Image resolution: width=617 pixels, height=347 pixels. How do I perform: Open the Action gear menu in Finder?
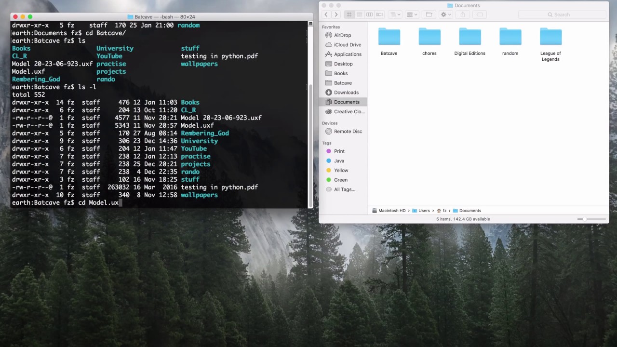pyautogui.click(x=445, y=14)
